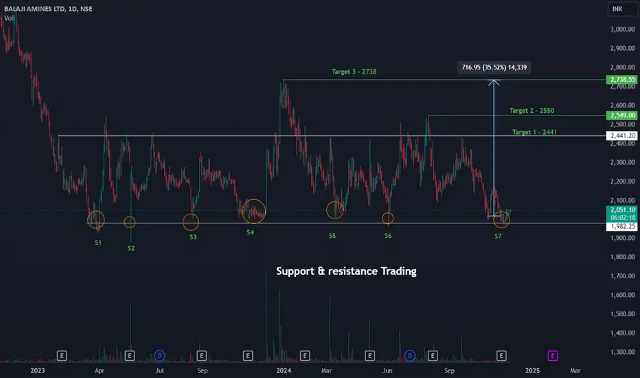This screenshot has width=640, height=378.
Task: Select the orange circle drawing above S7
Action: (x=501, y=219)
